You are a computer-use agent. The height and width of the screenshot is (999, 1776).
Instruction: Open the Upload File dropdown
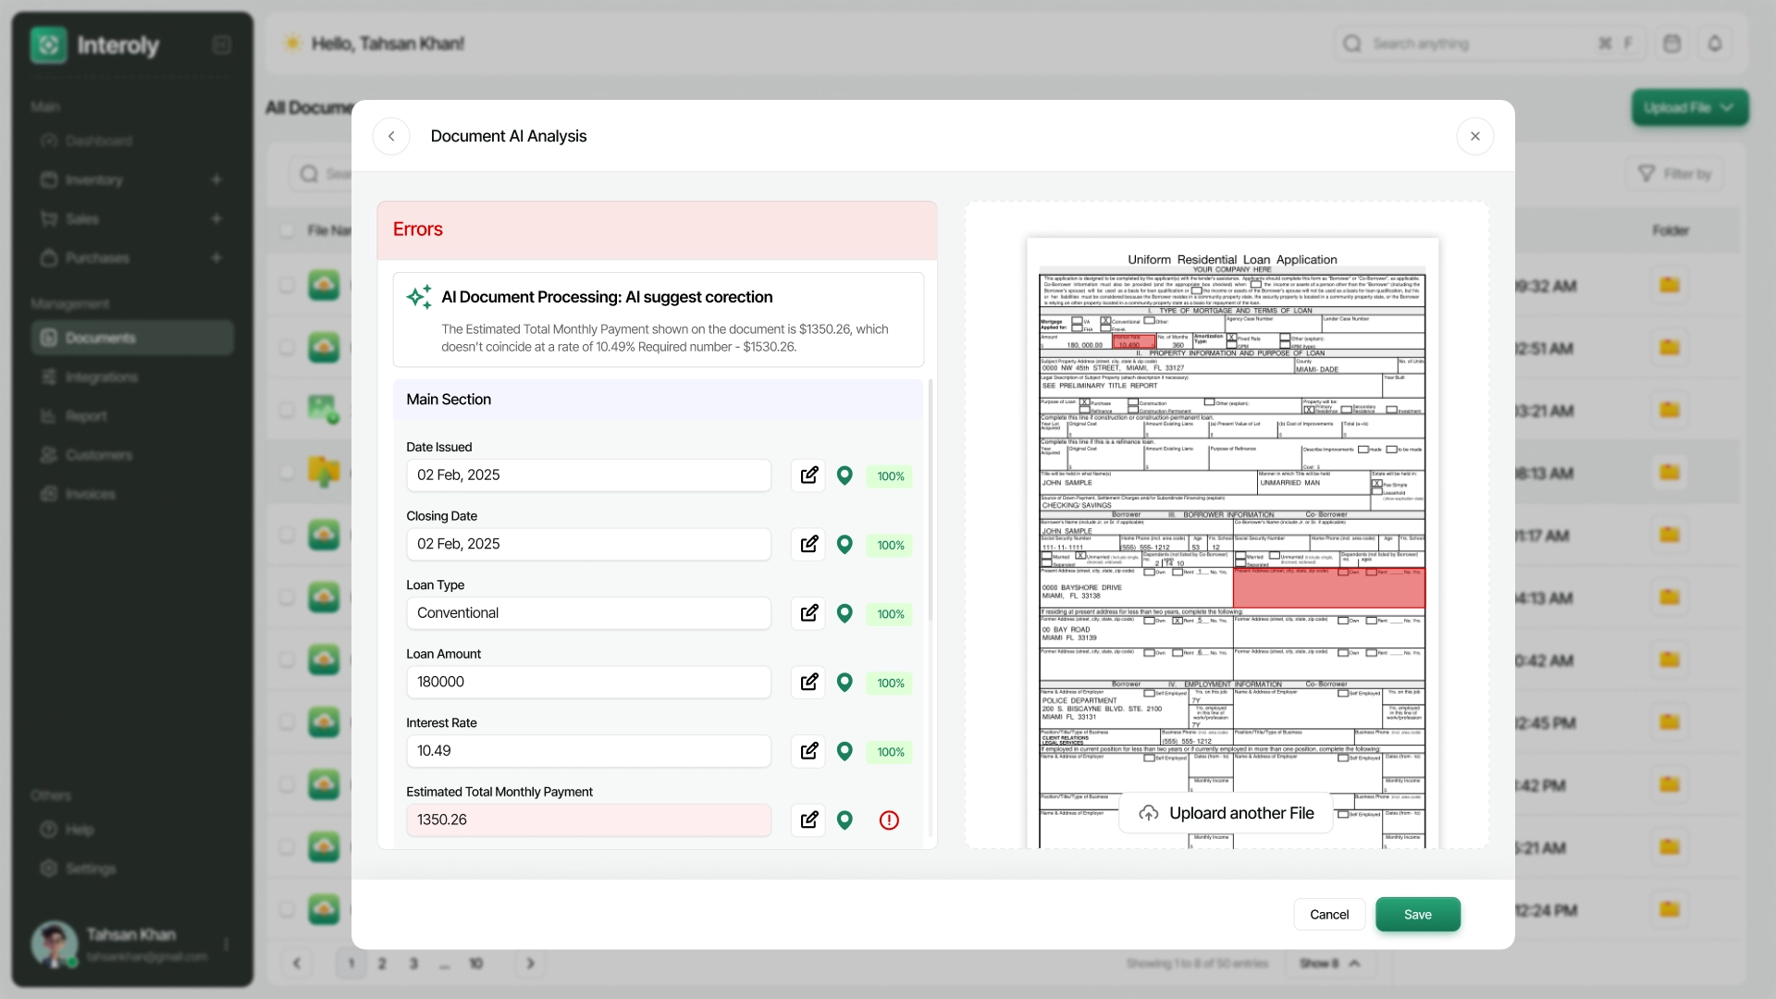tap(1689, 107)
